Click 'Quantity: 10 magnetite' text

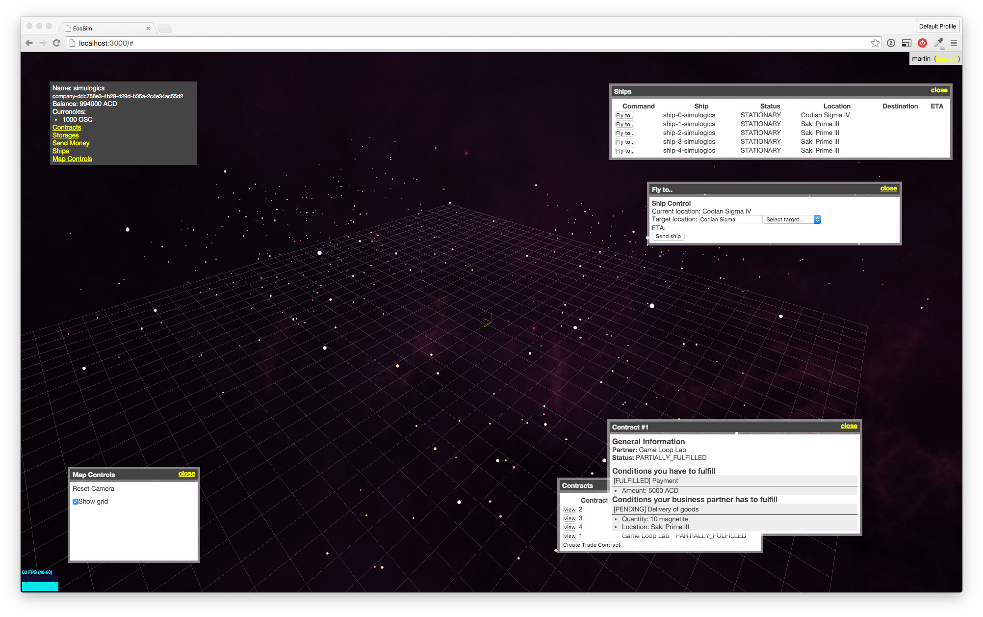point(655,519)
